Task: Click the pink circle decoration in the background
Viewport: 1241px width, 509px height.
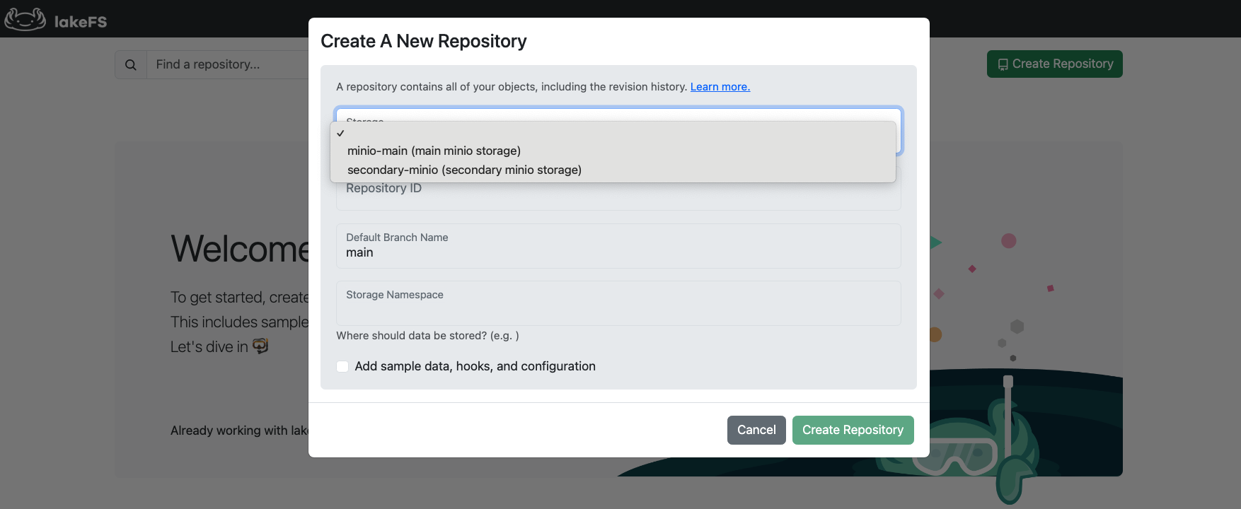Action: click(x=1009, y=241)
